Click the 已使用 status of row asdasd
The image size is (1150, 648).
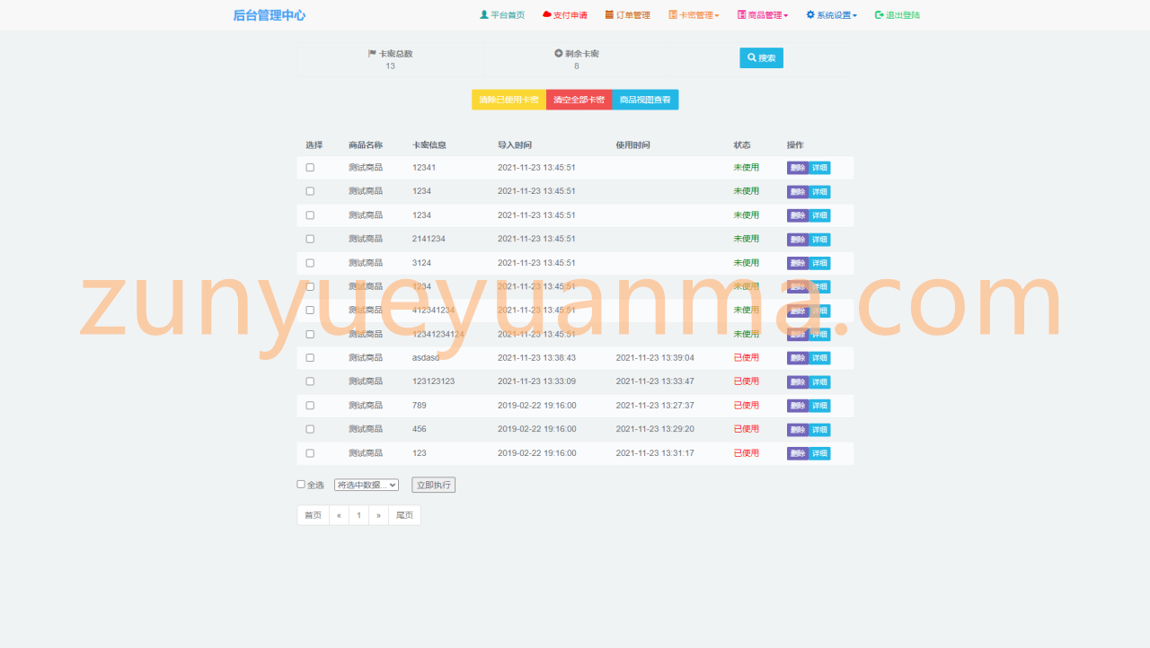click(x=747, y=357)
